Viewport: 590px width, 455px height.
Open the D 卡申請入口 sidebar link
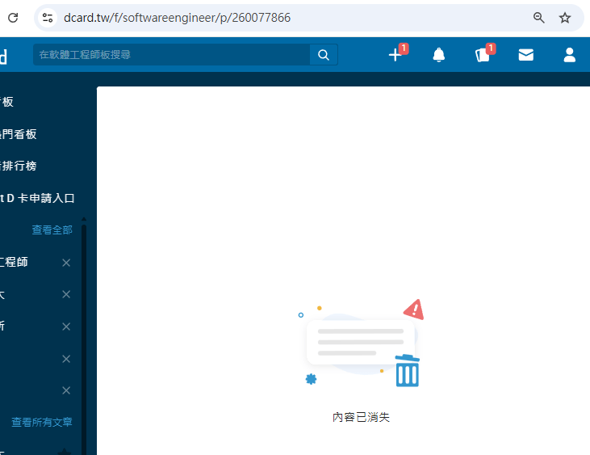pos(37,198)
